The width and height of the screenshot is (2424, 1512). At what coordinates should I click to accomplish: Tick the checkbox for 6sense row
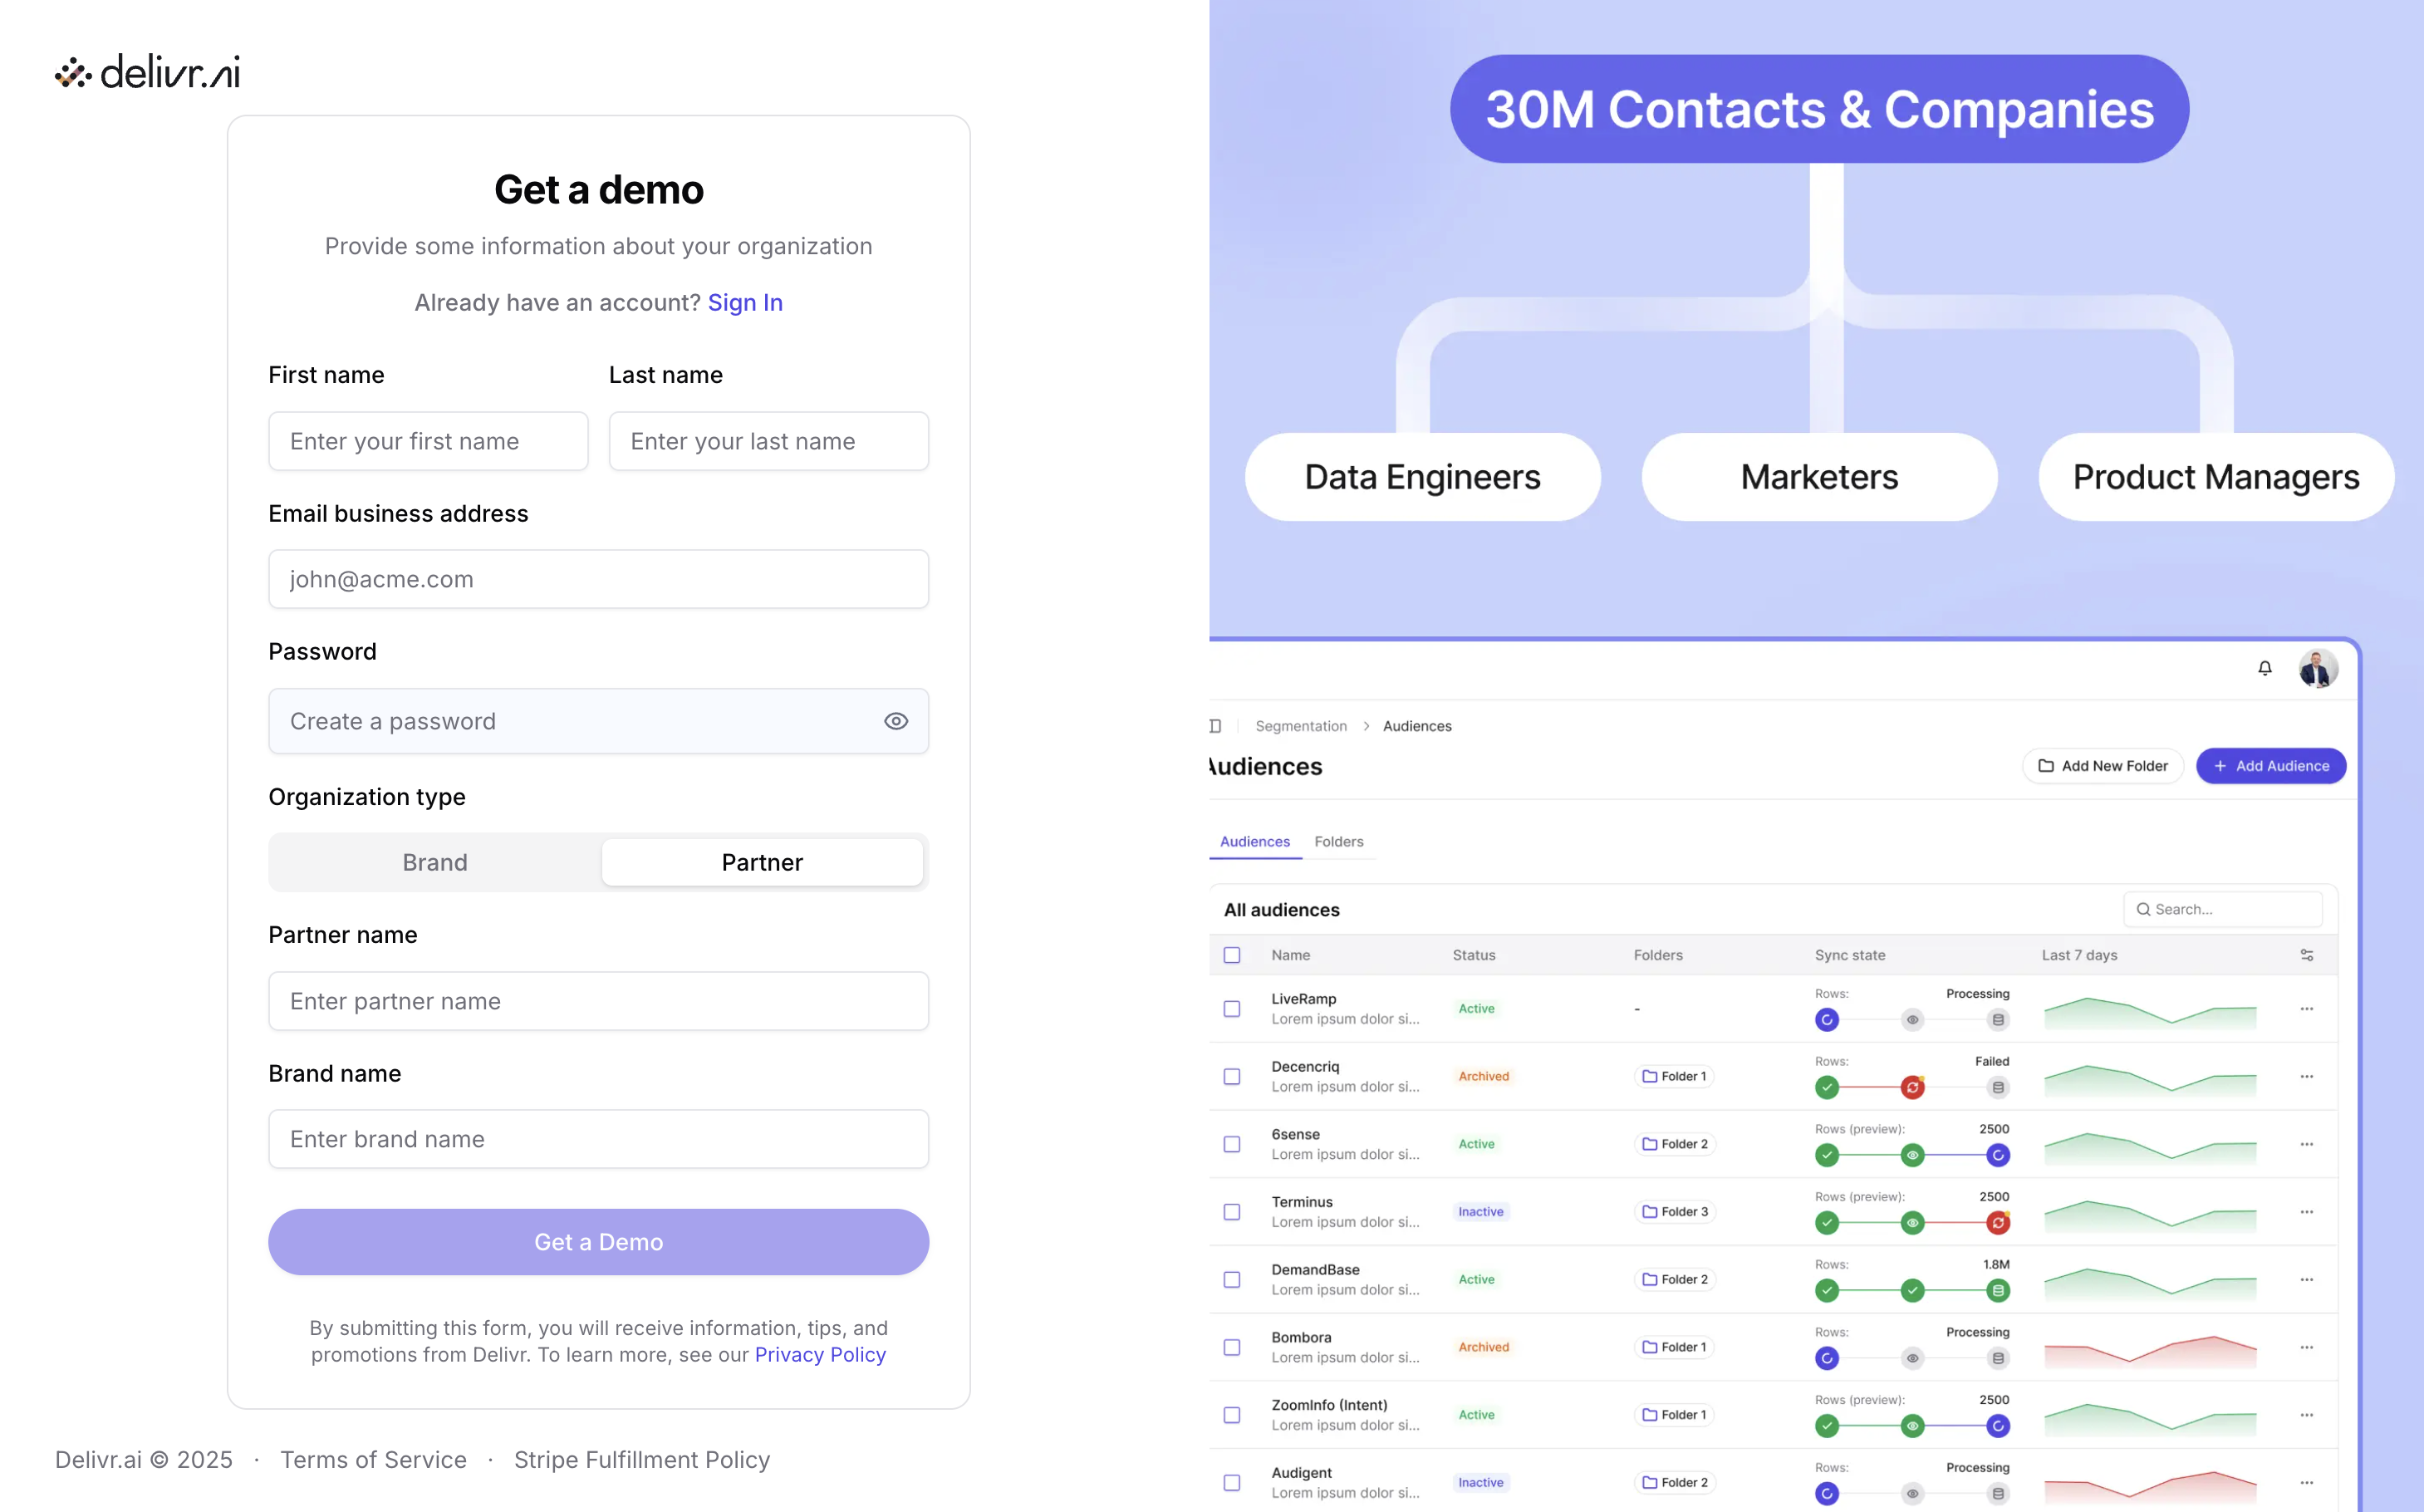tap(1232, 1144)
